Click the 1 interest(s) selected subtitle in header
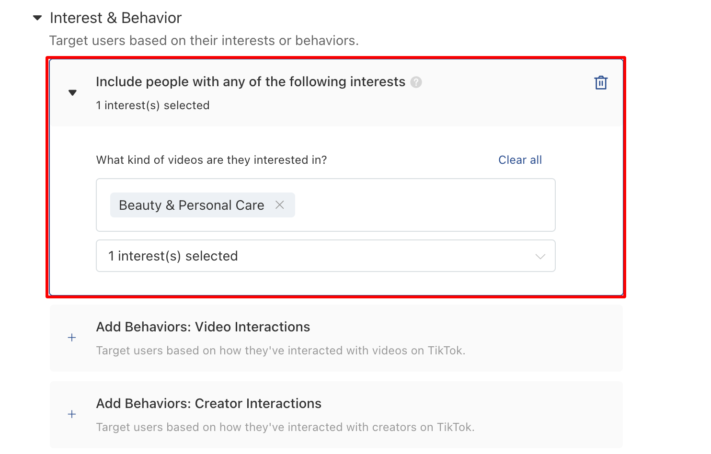Screen dimensions: 711x454 (153, 105)
